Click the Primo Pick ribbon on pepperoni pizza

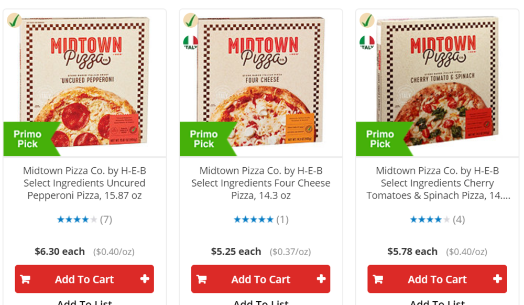29,139
